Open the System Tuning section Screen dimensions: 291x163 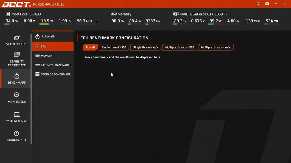(17, 117)
